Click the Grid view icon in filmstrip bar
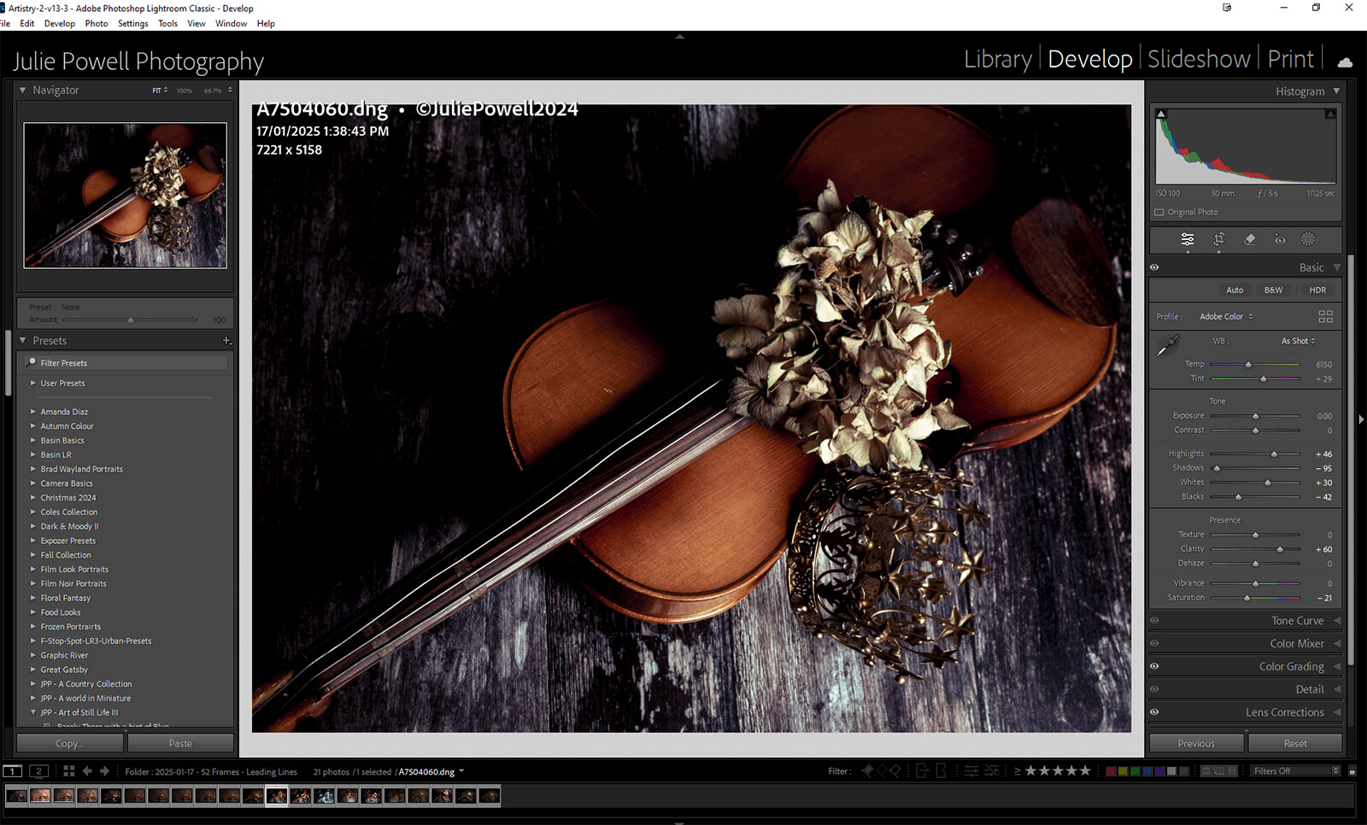 tap(69, 771)
